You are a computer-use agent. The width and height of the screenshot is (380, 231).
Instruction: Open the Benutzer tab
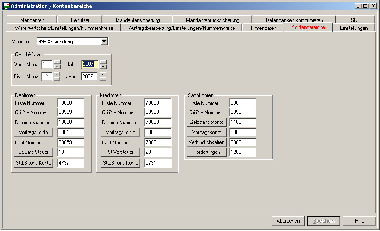coord(80,20)
